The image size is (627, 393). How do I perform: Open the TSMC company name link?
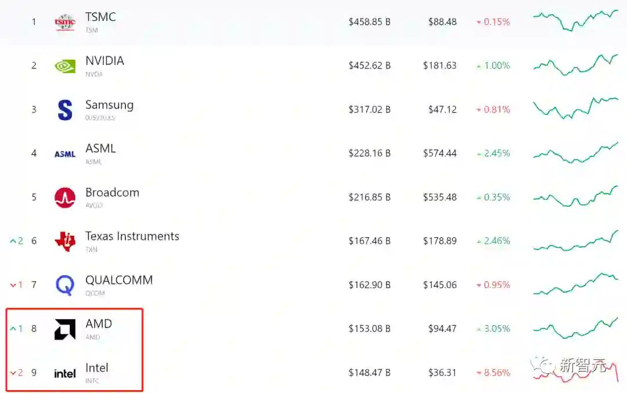tap(100, 17)
